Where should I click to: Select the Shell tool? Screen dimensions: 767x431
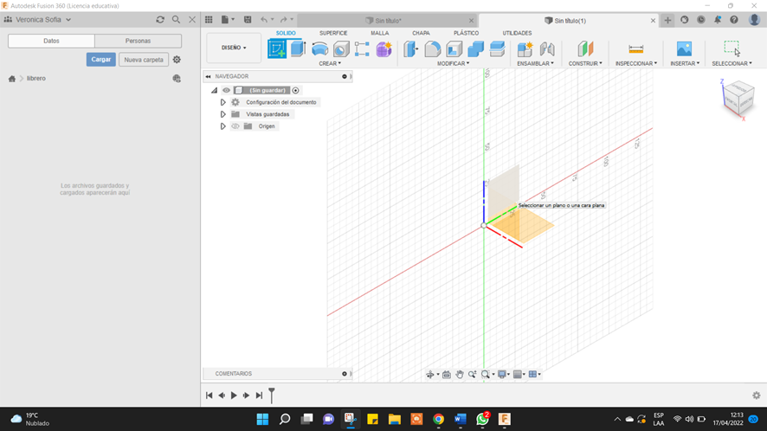point(454,49)
